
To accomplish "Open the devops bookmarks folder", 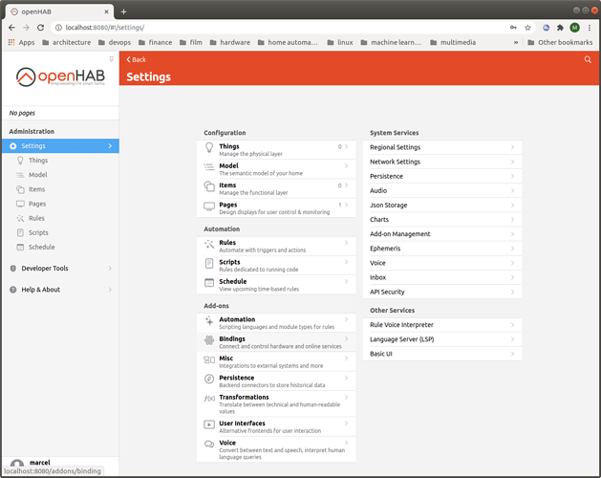I will (x=115, y=42).
